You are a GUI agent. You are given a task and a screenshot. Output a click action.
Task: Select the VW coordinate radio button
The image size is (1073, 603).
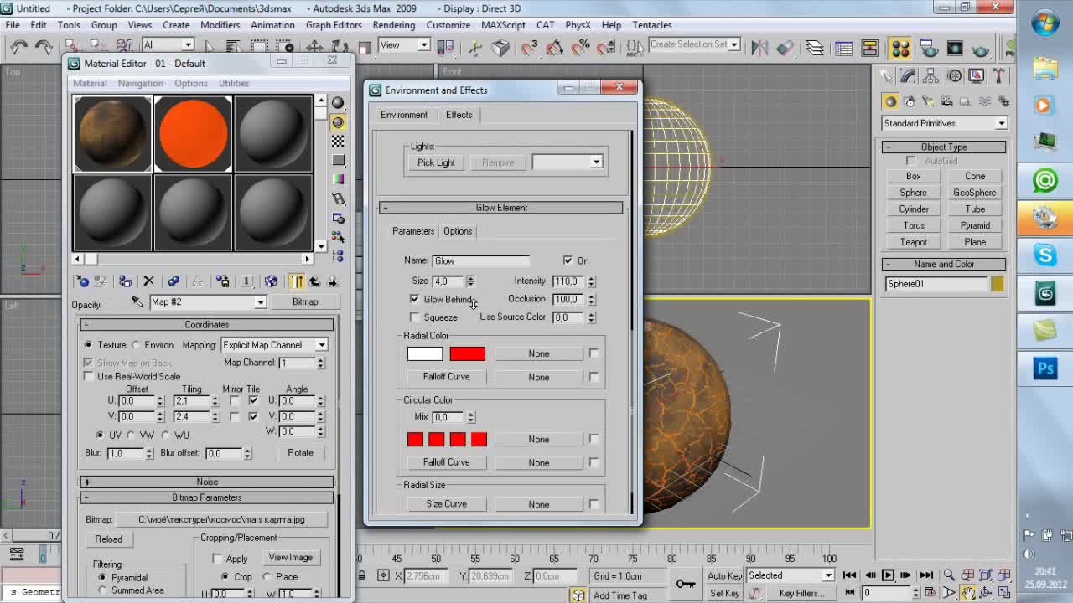(x=131, y=435)
